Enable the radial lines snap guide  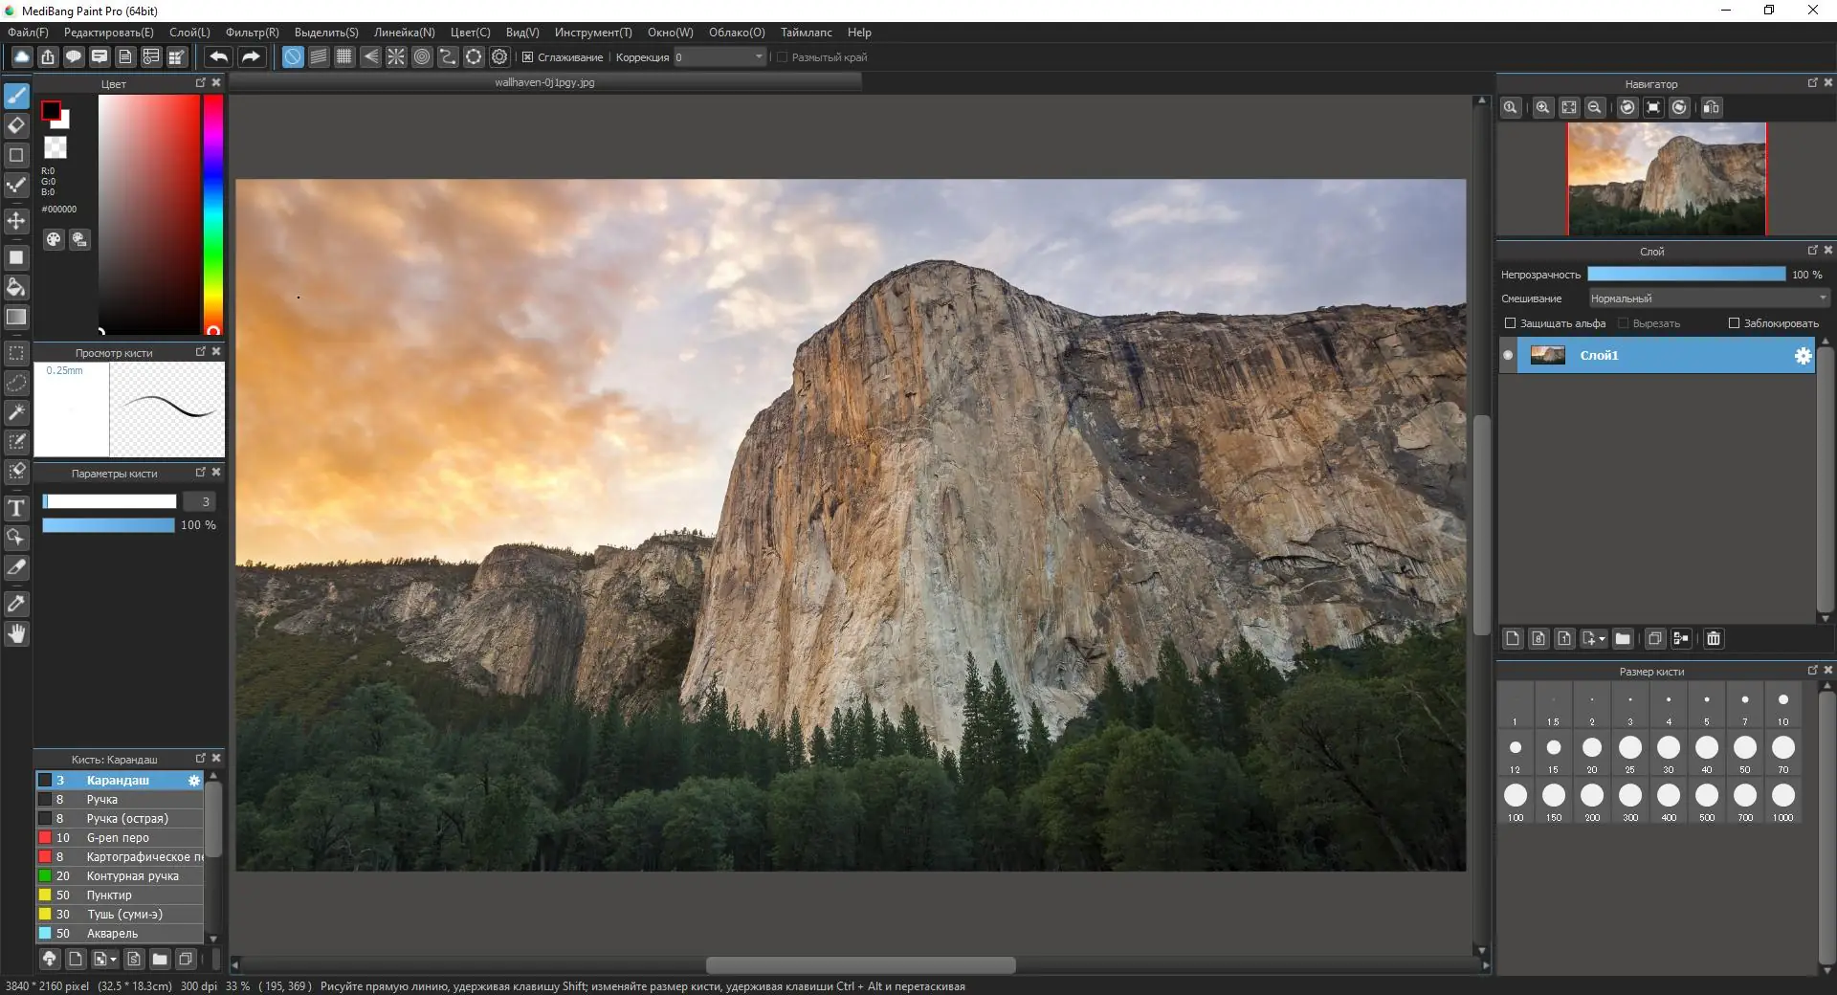point(396,56)
